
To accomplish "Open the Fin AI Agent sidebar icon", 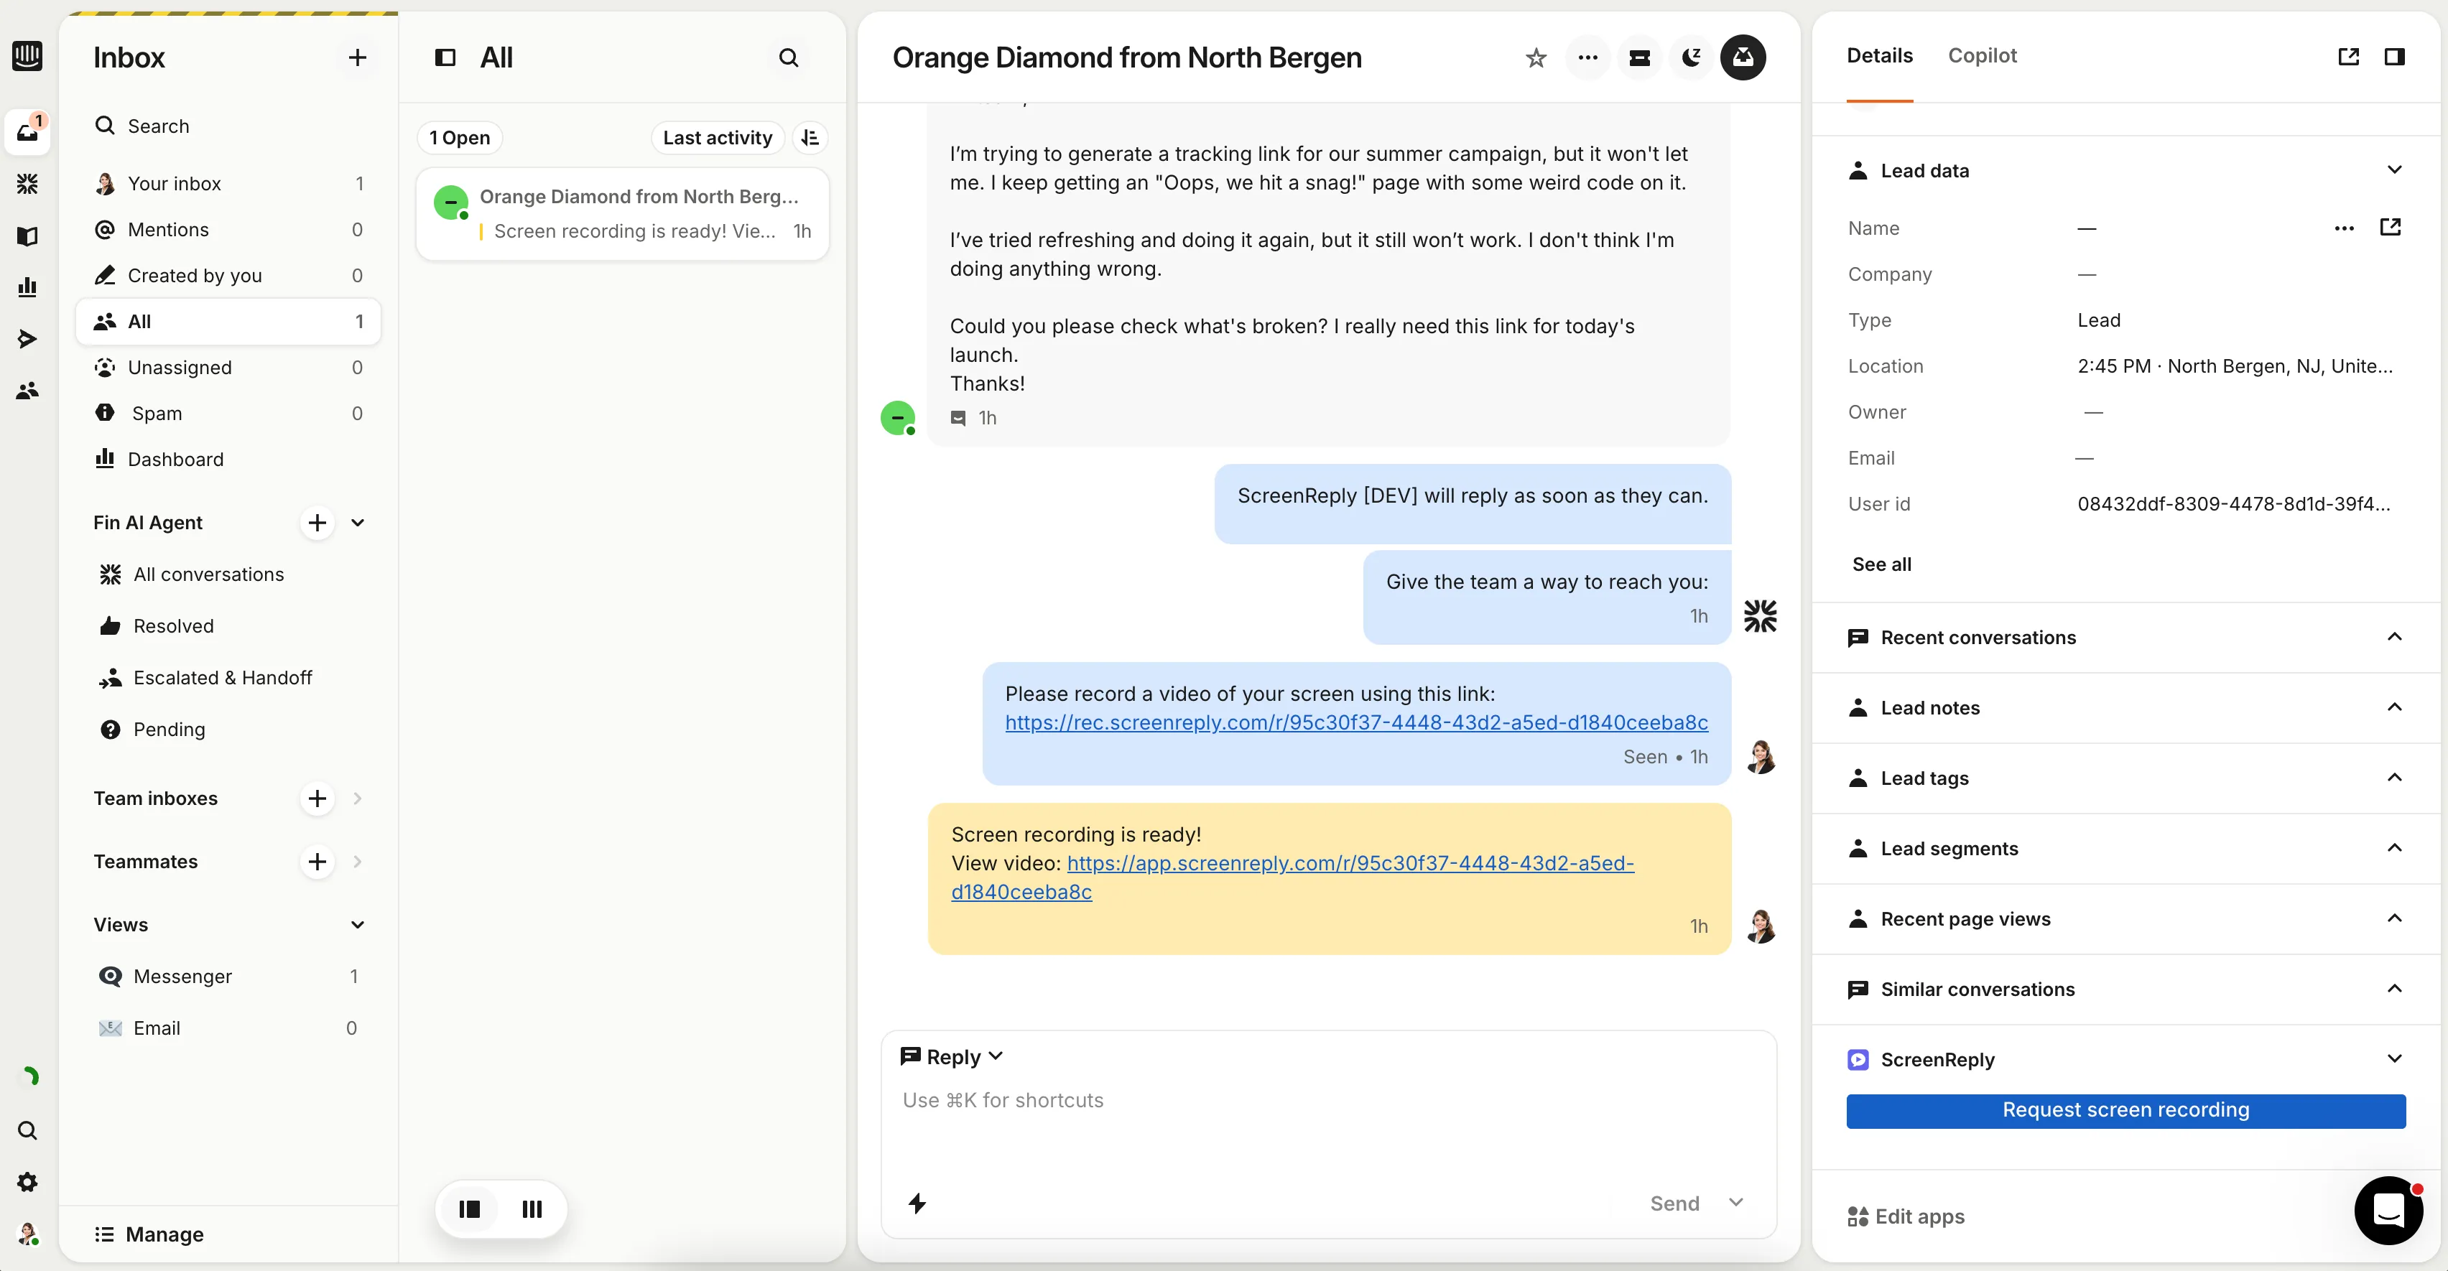I will pos(27,183).
